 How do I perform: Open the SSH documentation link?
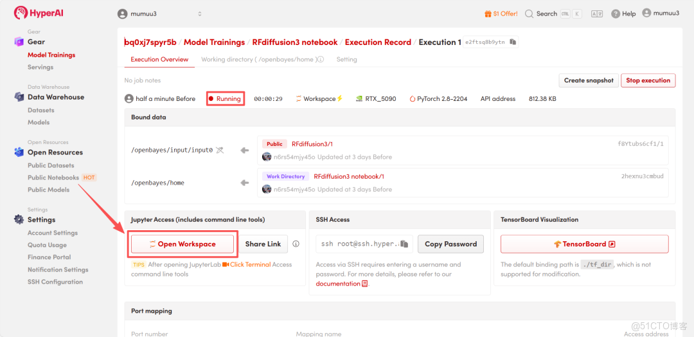tap(342, 284)
